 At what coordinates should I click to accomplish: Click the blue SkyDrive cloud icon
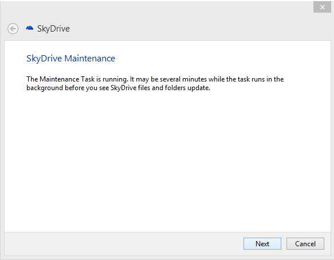coord(30,28)
